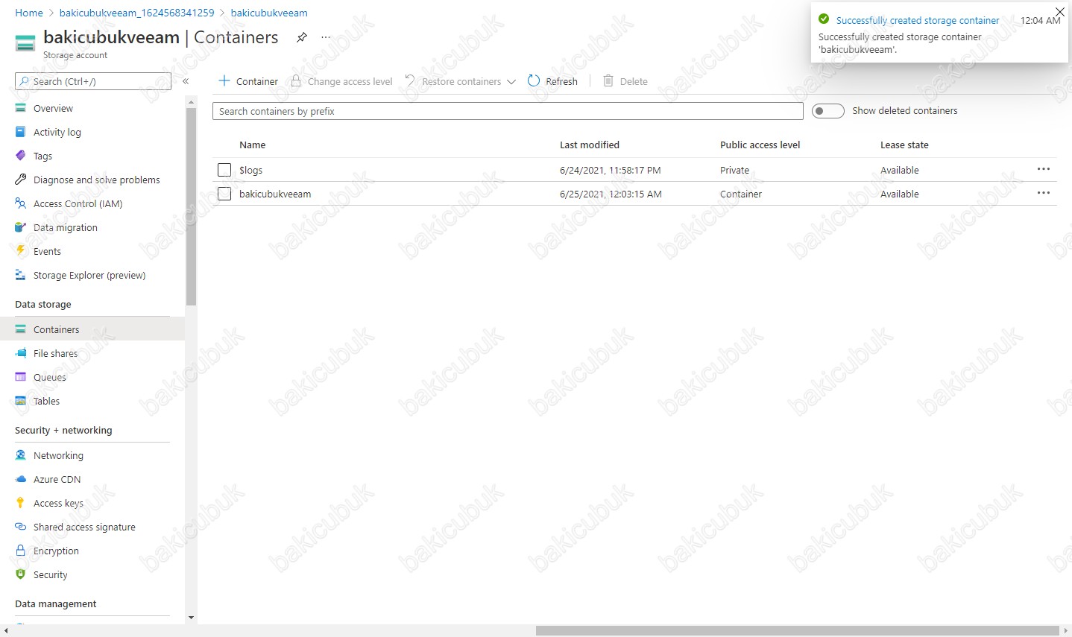1072x637 pixels.
Task: Click the Containers icon in sidebar
Action: click(x=21, y=329)
